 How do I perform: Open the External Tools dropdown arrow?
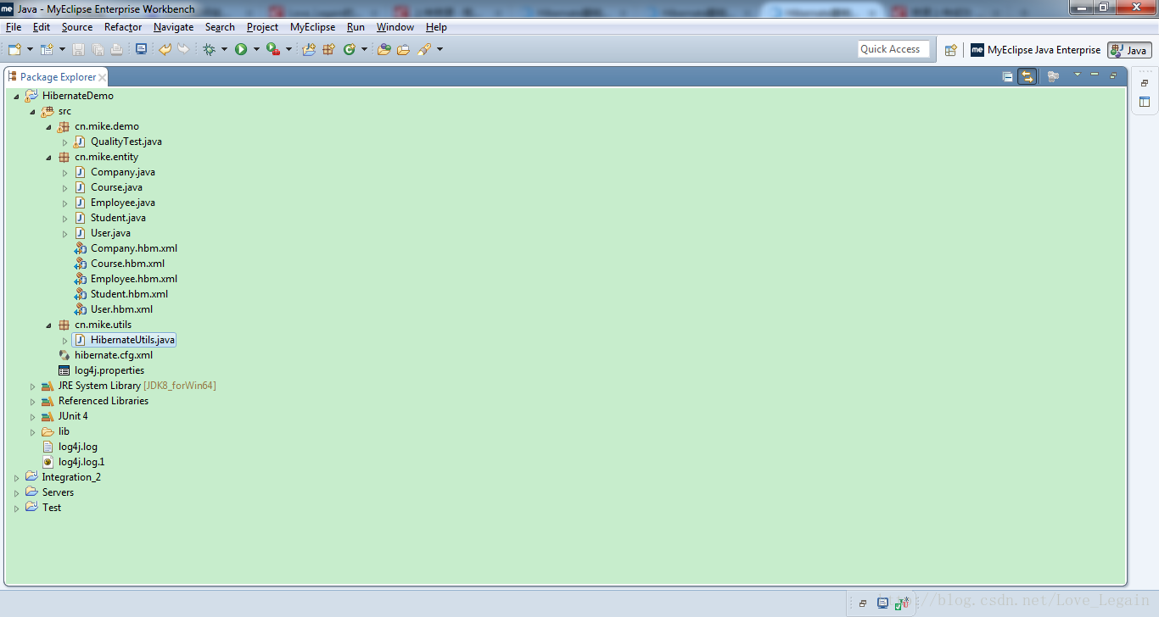[x=288, y=49]
